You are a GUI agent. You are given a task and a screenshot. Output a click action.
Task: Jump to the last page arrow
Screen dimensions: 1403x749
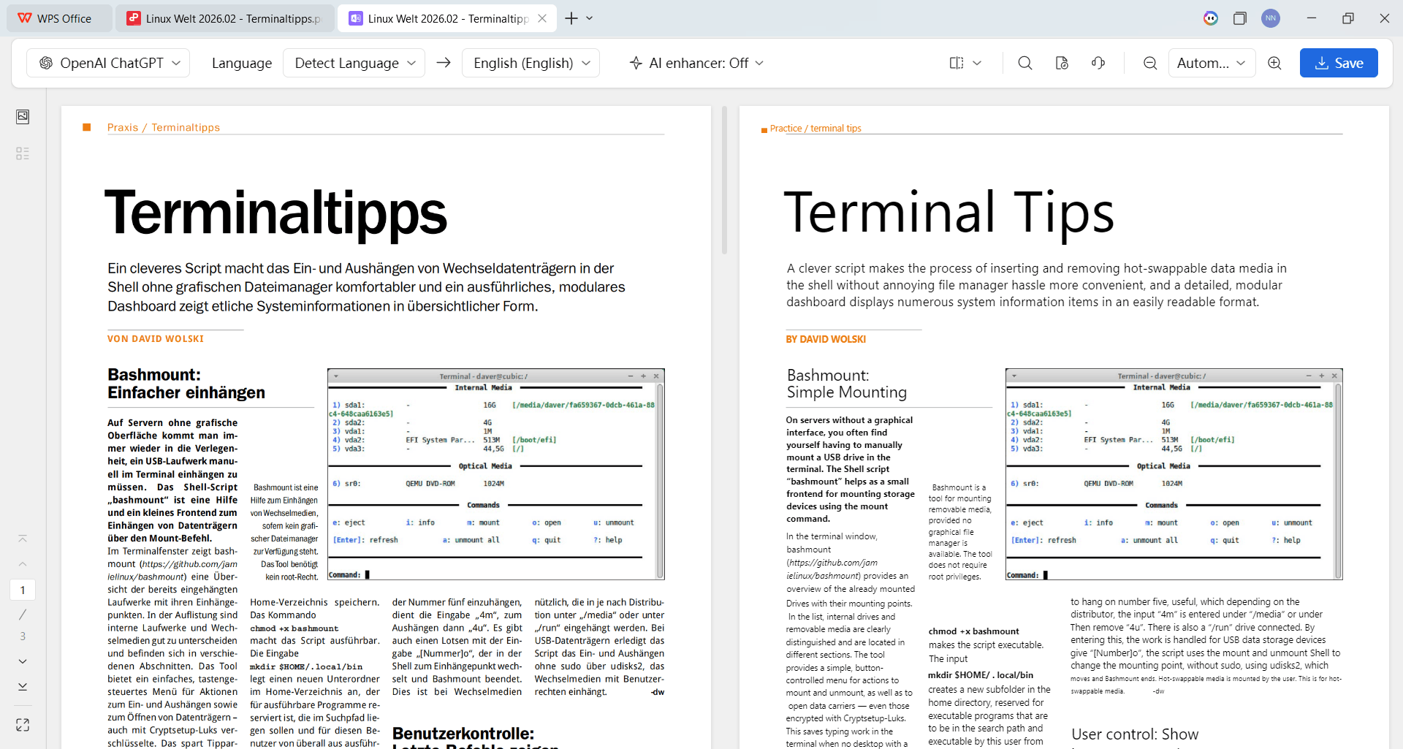(23, 687)
